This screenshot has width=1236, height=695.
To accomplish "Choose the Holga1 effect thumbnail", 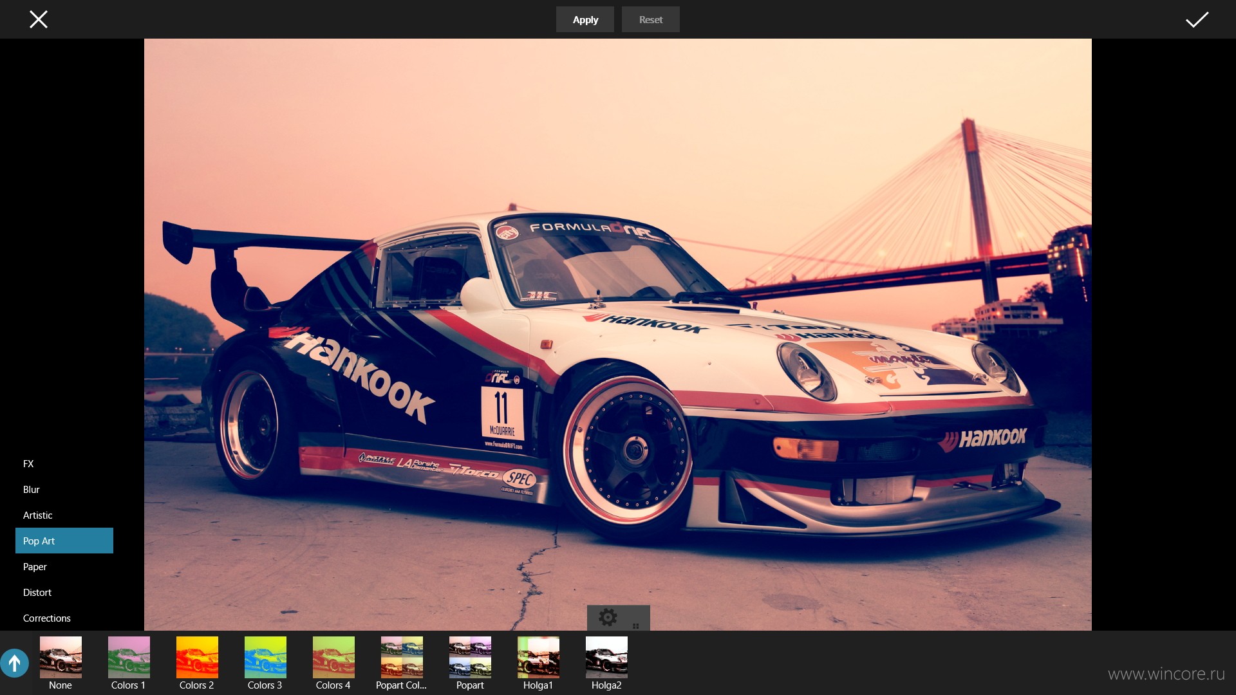I will click(538, 657).
